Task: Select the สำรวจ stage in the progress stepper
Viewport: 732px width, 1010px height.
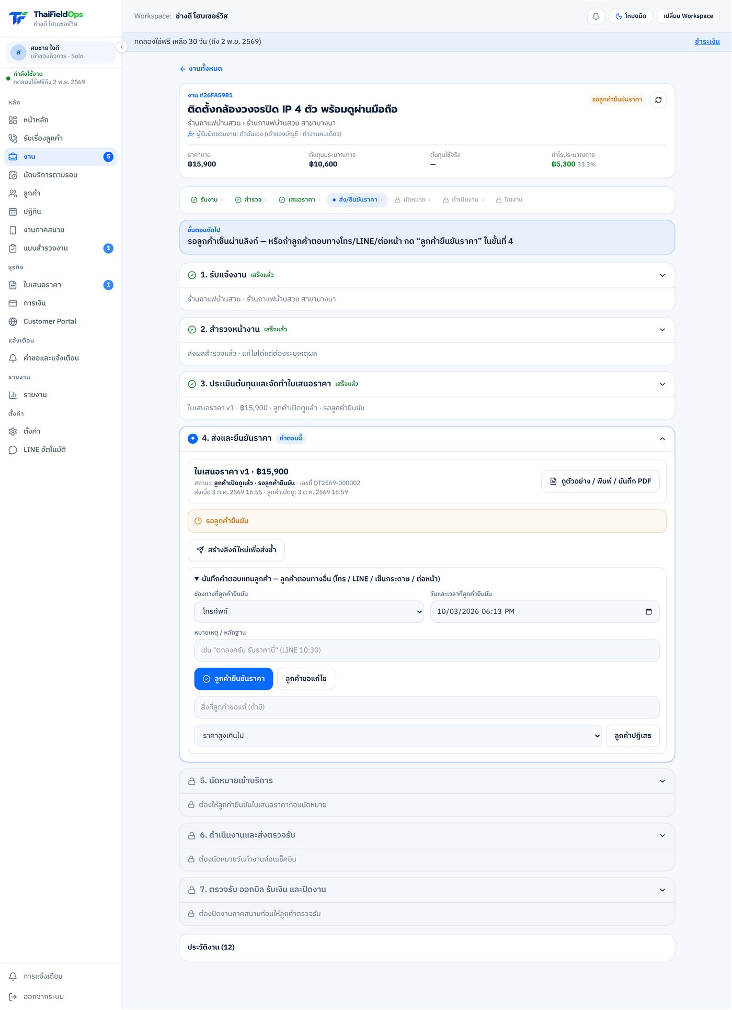Action: 250,200
